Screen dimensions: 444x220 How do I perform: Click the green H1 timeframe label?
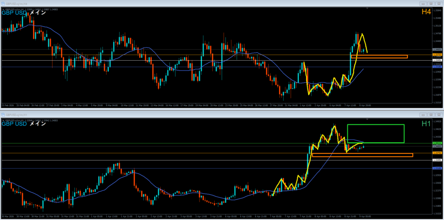pos(426,124)
